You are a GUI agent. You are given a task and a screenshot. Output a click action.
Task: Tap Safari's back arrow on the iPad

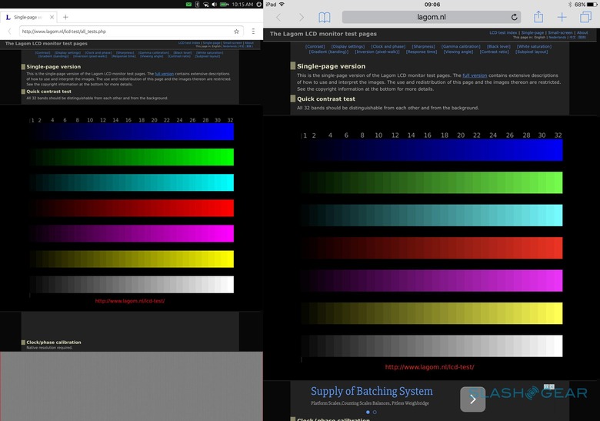click(278, 17)
